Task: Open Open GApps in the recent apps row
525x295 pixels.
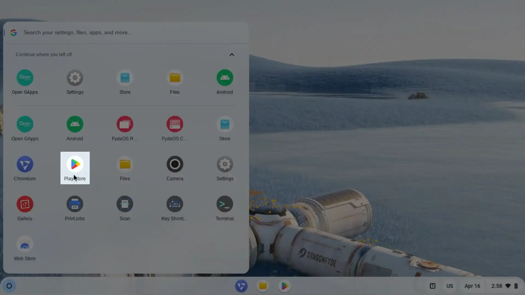Action: [25, 78]
